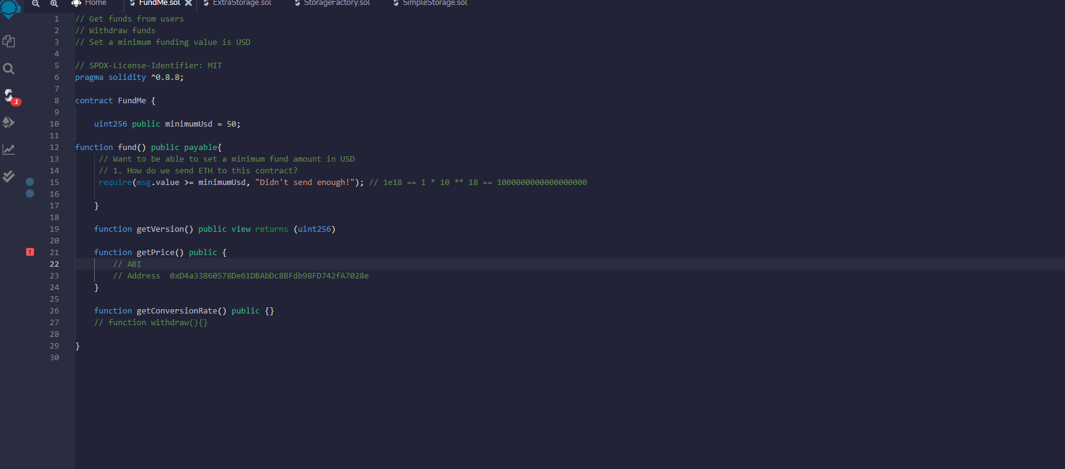Click the require statement on line 15

click(231, 183)
